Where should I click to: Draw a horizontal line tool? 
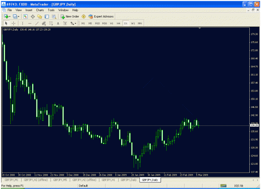click(30, 23)
